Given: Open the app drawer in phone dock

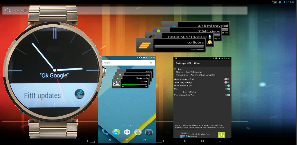Looking at the screenshot, I should [x=127, y=132].
